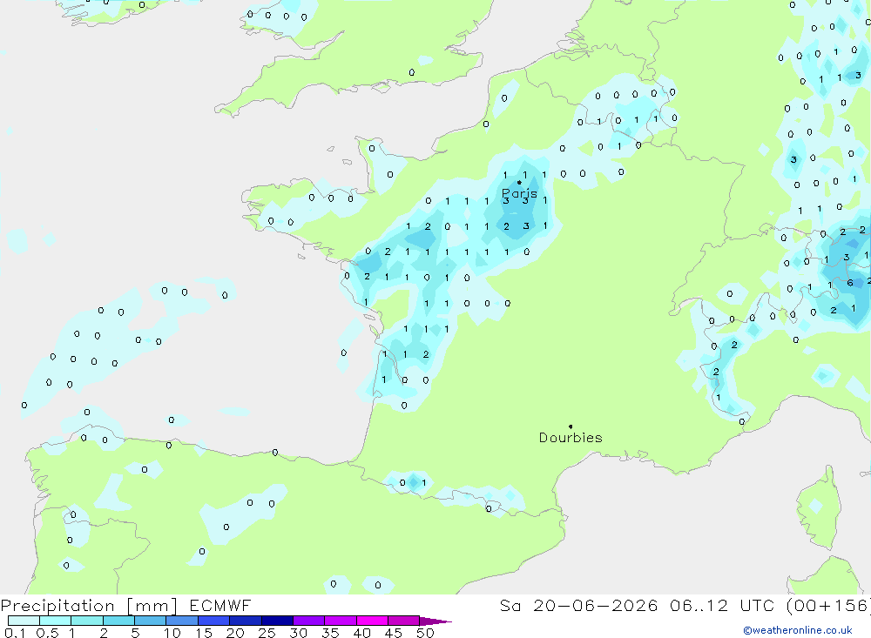The image size is (871, 638).
Task: Click the legend arrow tip beyond 50
Action: 436,621
